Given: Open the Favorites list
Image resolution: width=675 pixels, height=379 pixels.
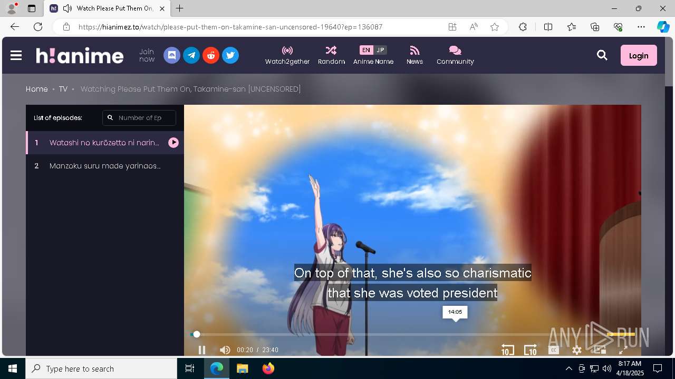Looking at the screenshot, I should (572, 27).
